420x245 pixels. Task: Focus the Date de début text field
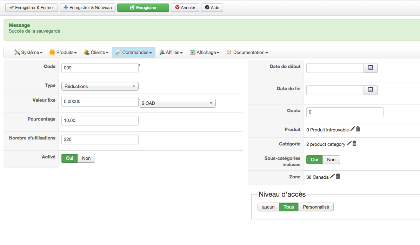[x=335, y=68]
